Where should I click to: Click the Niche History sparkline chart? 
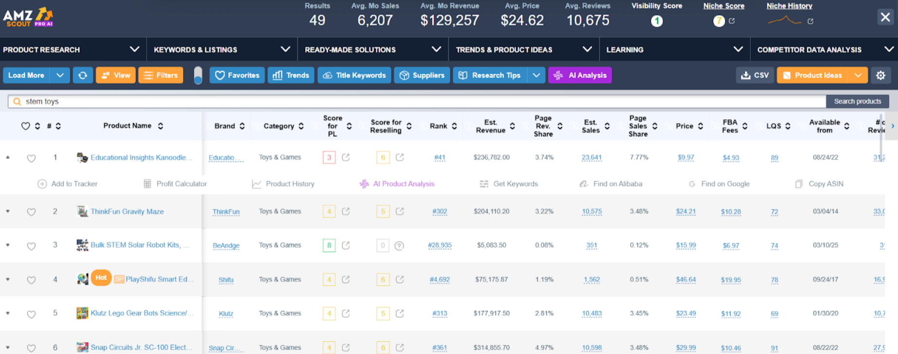click(x=784, y=21)
